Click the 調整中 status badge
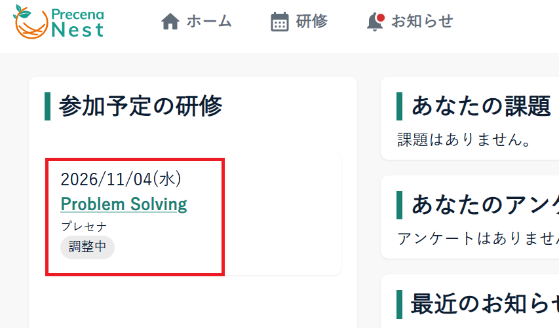This screenshot has height=328, width=559. 87,247
